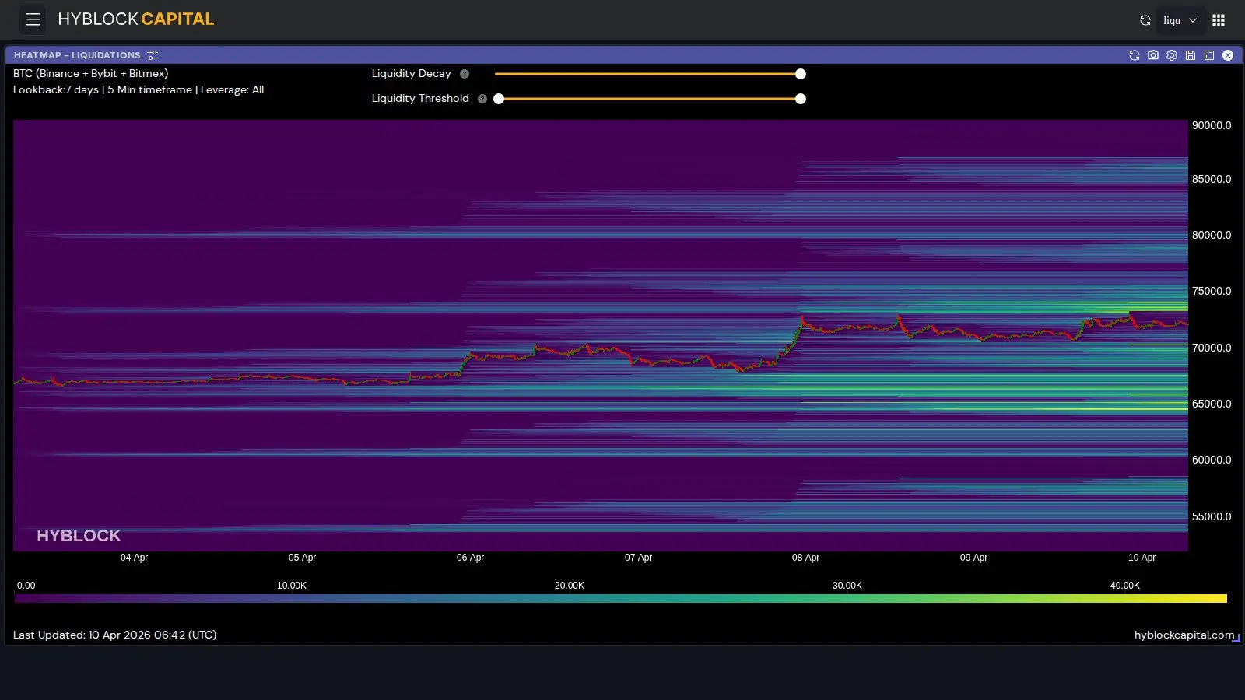
Task: Click the Hyblock Capital logo
Action: point(135,19)
